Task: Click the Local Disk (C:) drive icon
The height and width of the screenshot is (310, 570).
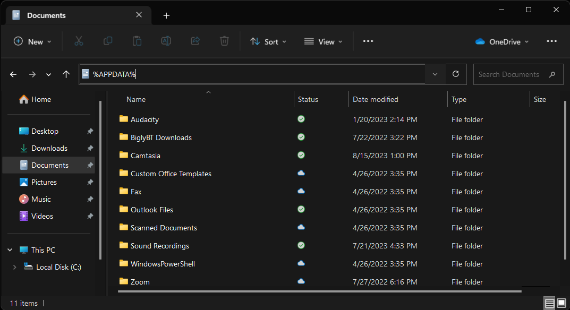Action: pyautogui.click(x=28, y=267)
